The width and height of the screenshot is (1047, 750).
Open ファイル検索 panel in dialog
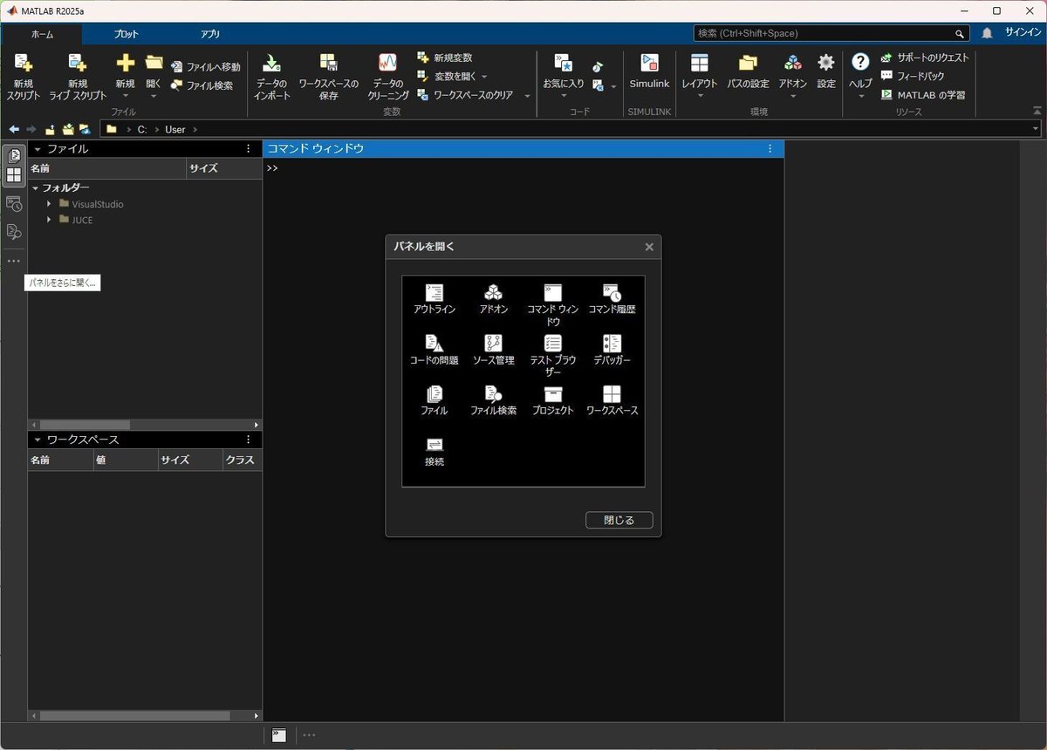(x=493, y=400)
